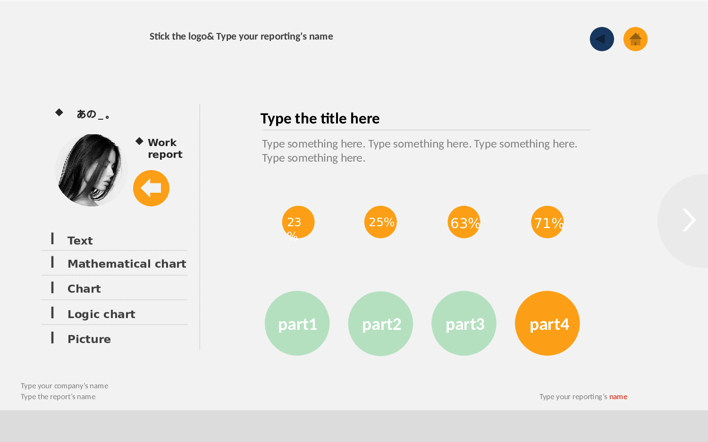Select the green part1 circle
The width and height of the screenshot is (708, 442).
click(x=297, y=323)
